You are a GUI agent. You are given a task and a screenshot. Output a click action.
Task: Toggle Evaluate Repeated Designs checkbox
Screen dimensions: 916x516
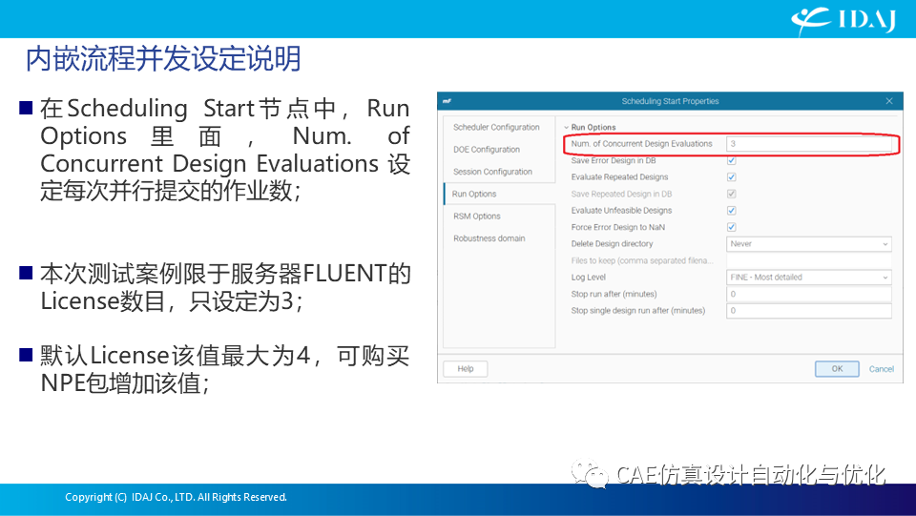(x=732, y=176)
